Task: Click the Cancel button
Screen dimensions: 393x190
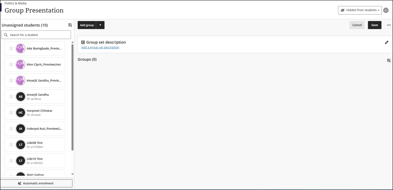Action: pos(357,25)
